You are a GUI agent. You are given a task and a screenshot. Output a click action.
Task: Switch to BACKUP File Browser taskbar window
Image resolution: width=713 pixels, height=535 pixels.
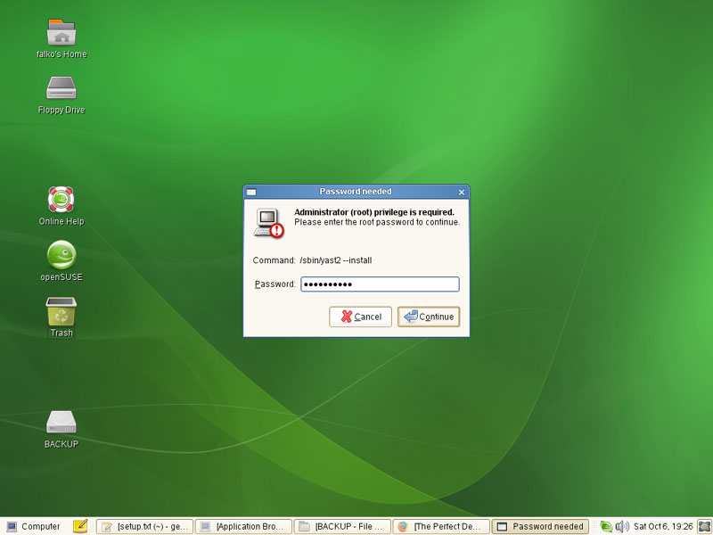point(342,526)
